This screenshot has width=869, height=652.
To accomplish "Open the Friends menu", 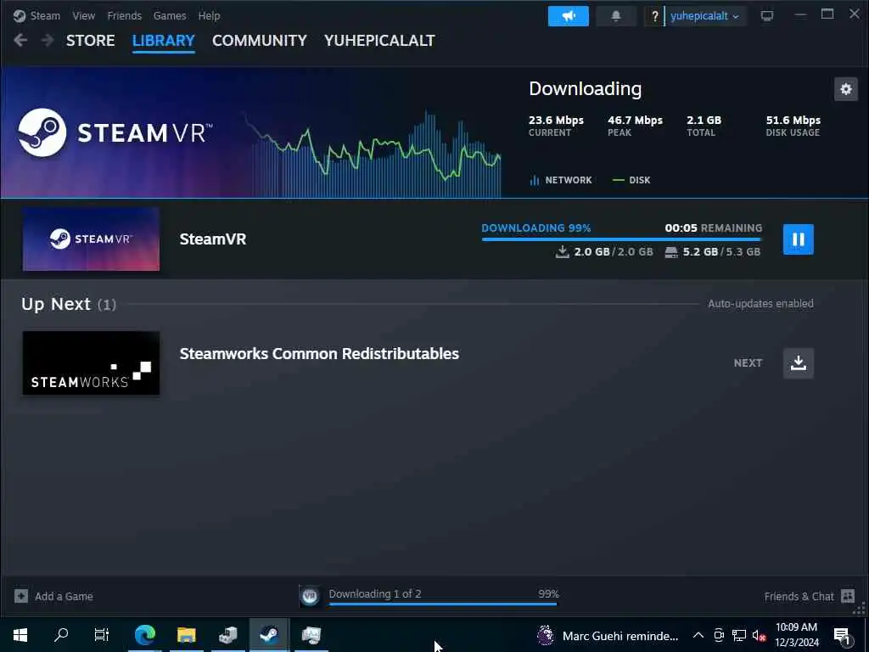I will [125, 15].
